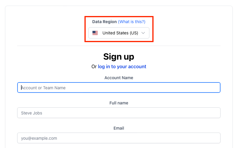The height and width of the screenshot is (148, 238).
Task: Follow the "log in to your account" link
Action: tap(122, 66)
